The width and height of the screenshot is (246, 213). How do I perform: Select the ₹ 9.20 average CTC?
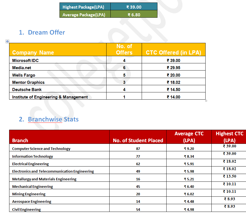click(x=189, y=149)
